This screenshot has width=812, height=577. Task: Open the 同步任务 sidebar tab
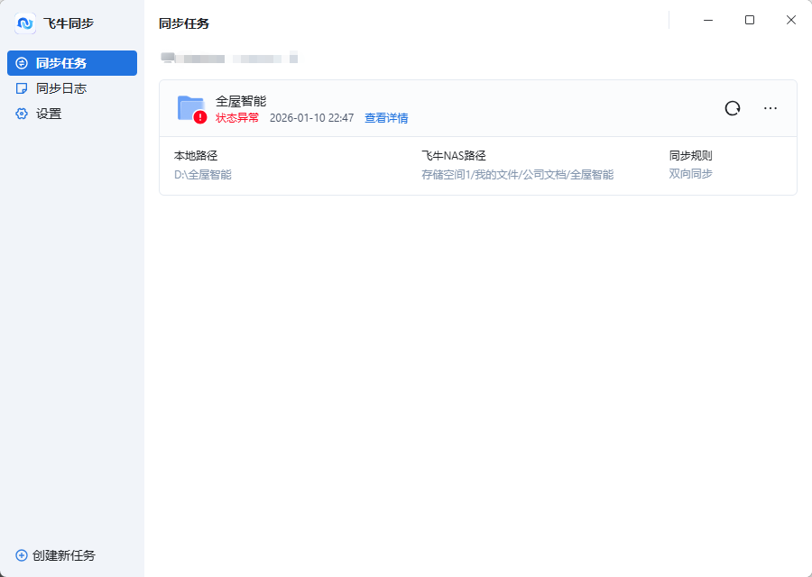[72, 63]
